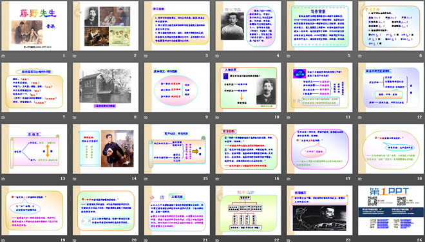Screen dimensions: 425x242
Task: Select slide 10 with the Fujino portrait
Action: point(248,88)
